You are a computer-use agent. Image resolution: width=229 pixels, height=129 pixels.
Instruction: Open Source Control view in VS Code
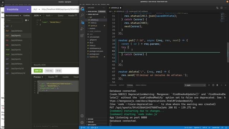tap(82, 22)
